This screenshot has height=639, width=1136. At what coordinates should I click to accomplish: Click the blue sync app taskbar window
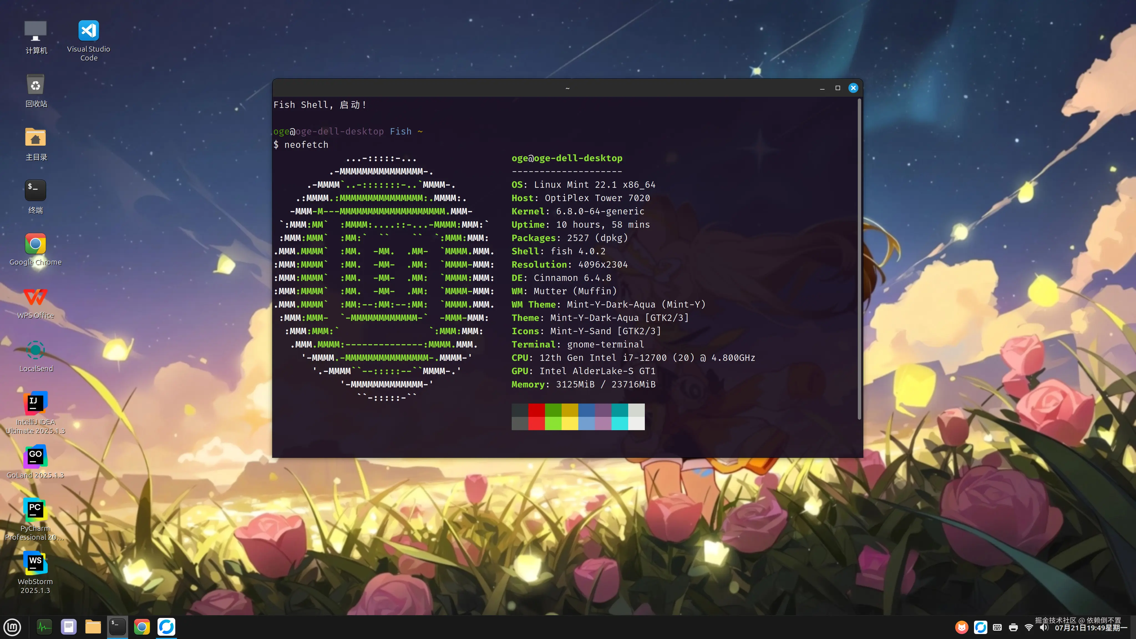pyautogui.click(x=166, y=627)
